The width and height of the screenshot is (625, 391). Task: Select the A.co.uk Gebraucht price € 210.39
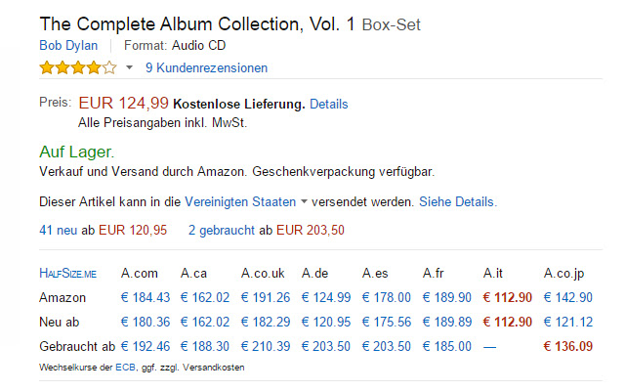coord(266,345)
